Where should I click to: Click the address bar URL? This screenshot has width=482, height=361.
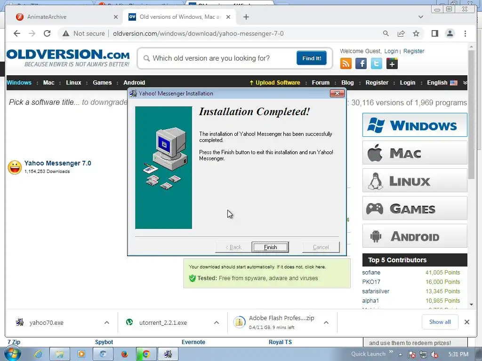click(x=198, y=33)
